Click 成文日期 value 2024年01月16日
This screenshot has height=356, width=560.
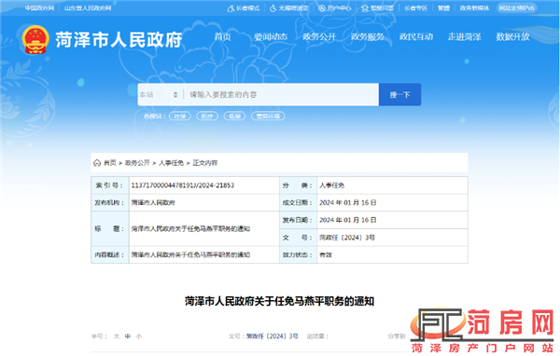click(347, 202)
